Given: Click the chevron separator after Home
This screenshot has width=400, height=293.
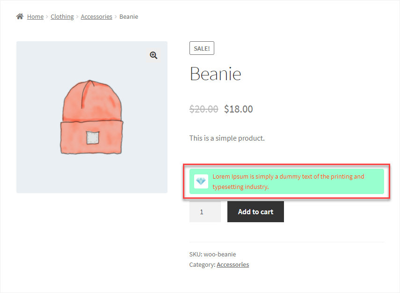Looking at the screenshot, I should (47, 17).
